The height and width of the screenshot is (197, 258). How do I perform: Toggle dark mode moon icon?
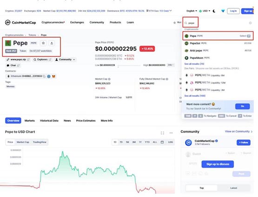point(214,11)
